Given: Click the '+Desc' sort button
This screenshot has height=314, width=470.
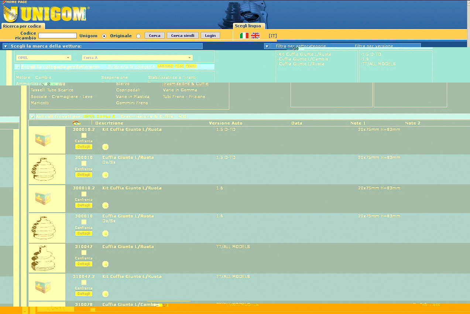Looking at the screenshot, I should tap(191, 66).
